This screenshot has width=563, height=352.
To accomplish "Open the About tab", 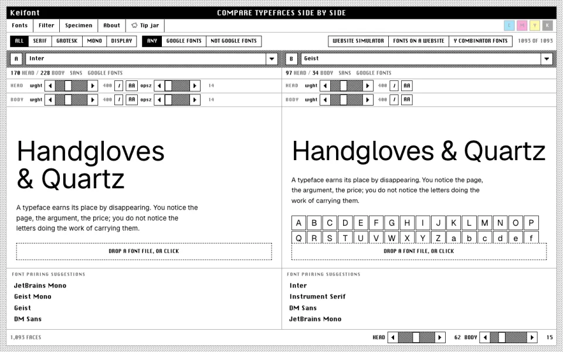I will (111, 25).
